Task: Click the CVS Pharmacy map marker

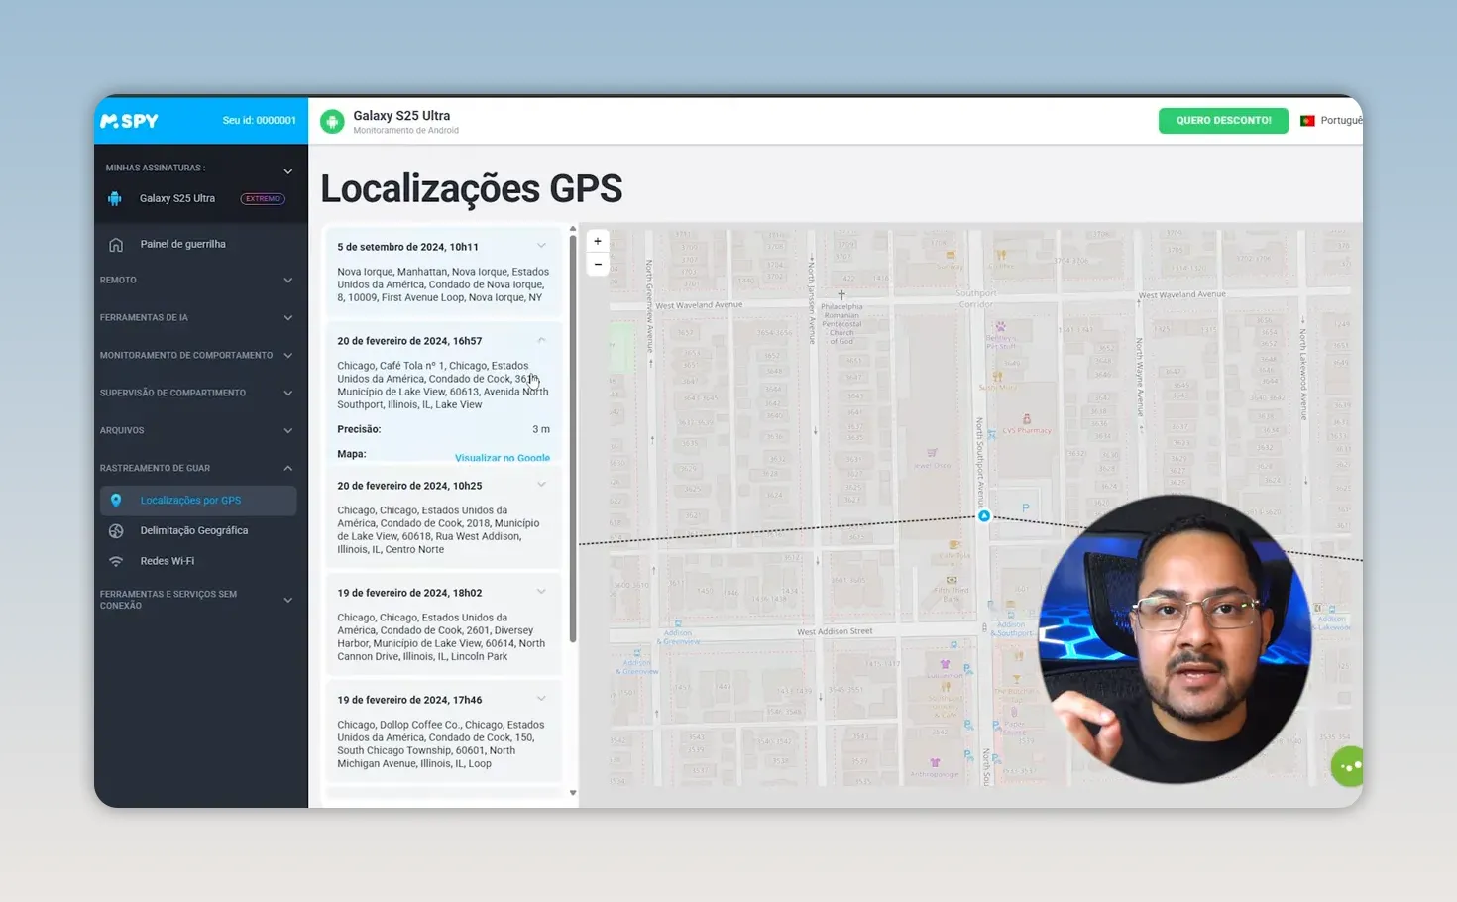Action: coord(1027,419)
